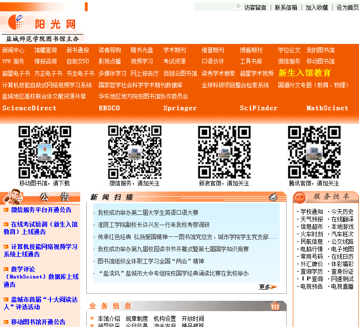Click 在线翻译 in 服务快车
Screen dimensions: 359x327
[x=342, y=219]
